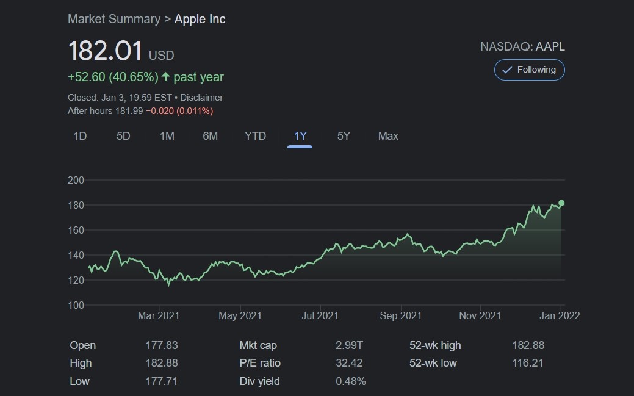
Task: Click the 52-wk high value 182.88
Action: [528, 345]
